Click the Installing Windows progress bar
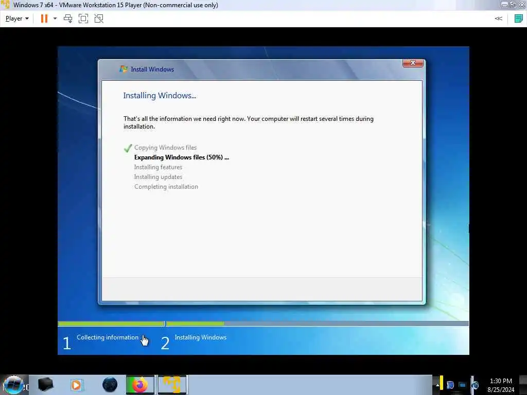This screenshot has width=527, height=395. (317, 324)
